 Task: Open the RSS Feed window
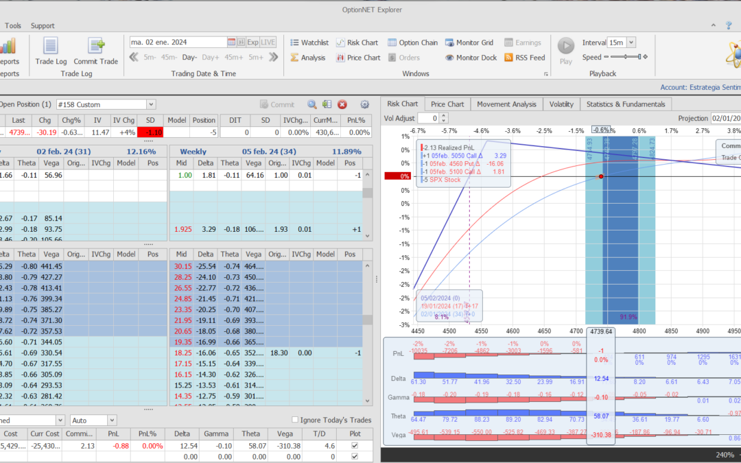[525, 58]
